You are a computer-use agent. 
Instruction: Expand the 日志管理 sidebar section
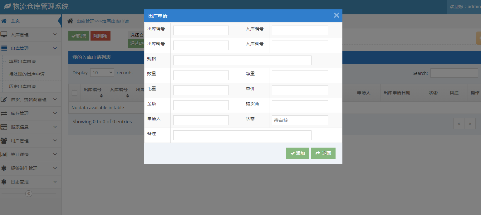(x=31, y=182)
